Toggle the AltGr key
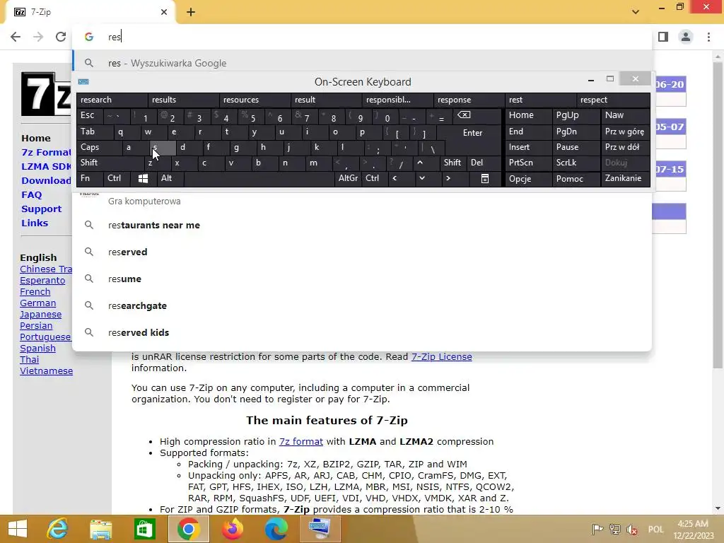The image size is (724, 543). 348,179
